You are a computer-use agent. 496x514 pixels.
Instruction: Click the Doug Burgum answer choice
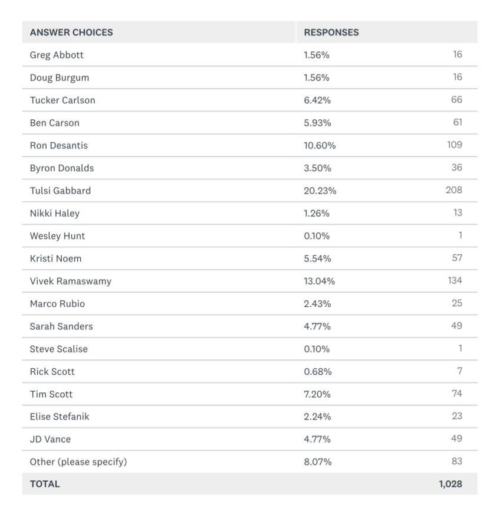(x=60, y=78)
